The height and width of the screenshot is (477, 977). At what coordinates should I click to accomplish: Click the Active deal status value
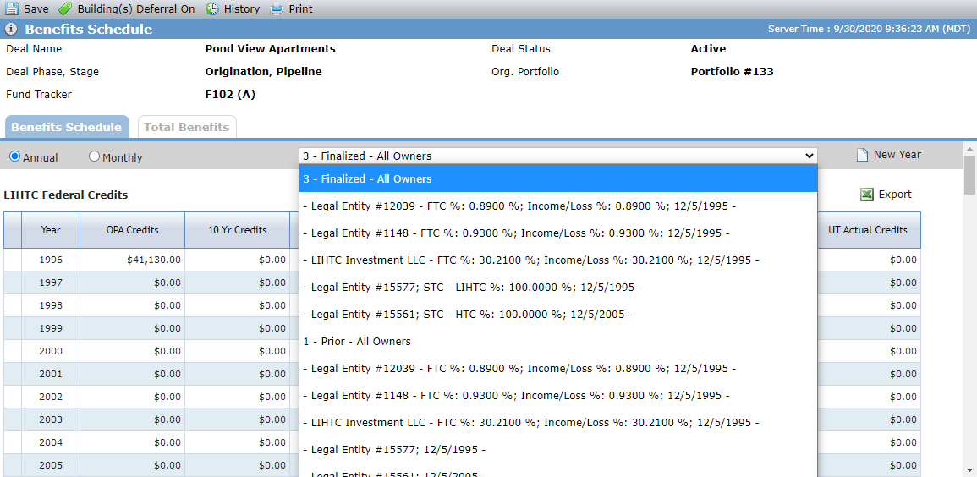pos(709,48)
